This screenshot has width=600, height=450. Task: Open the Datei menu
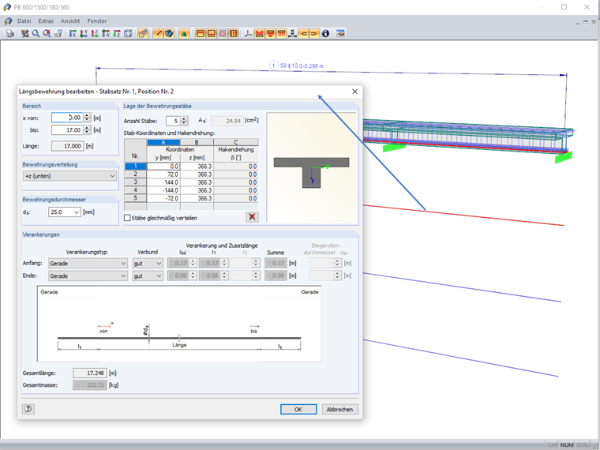tap(24, 21)
